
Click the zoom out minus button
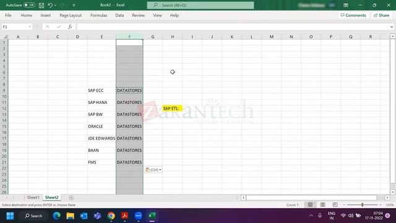344,205
